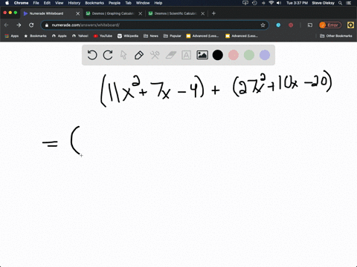Image resolution: width=357 pixels, height=267 pixels.
Task: Open the Apple bookmark
Action: [x=59, y=36]
